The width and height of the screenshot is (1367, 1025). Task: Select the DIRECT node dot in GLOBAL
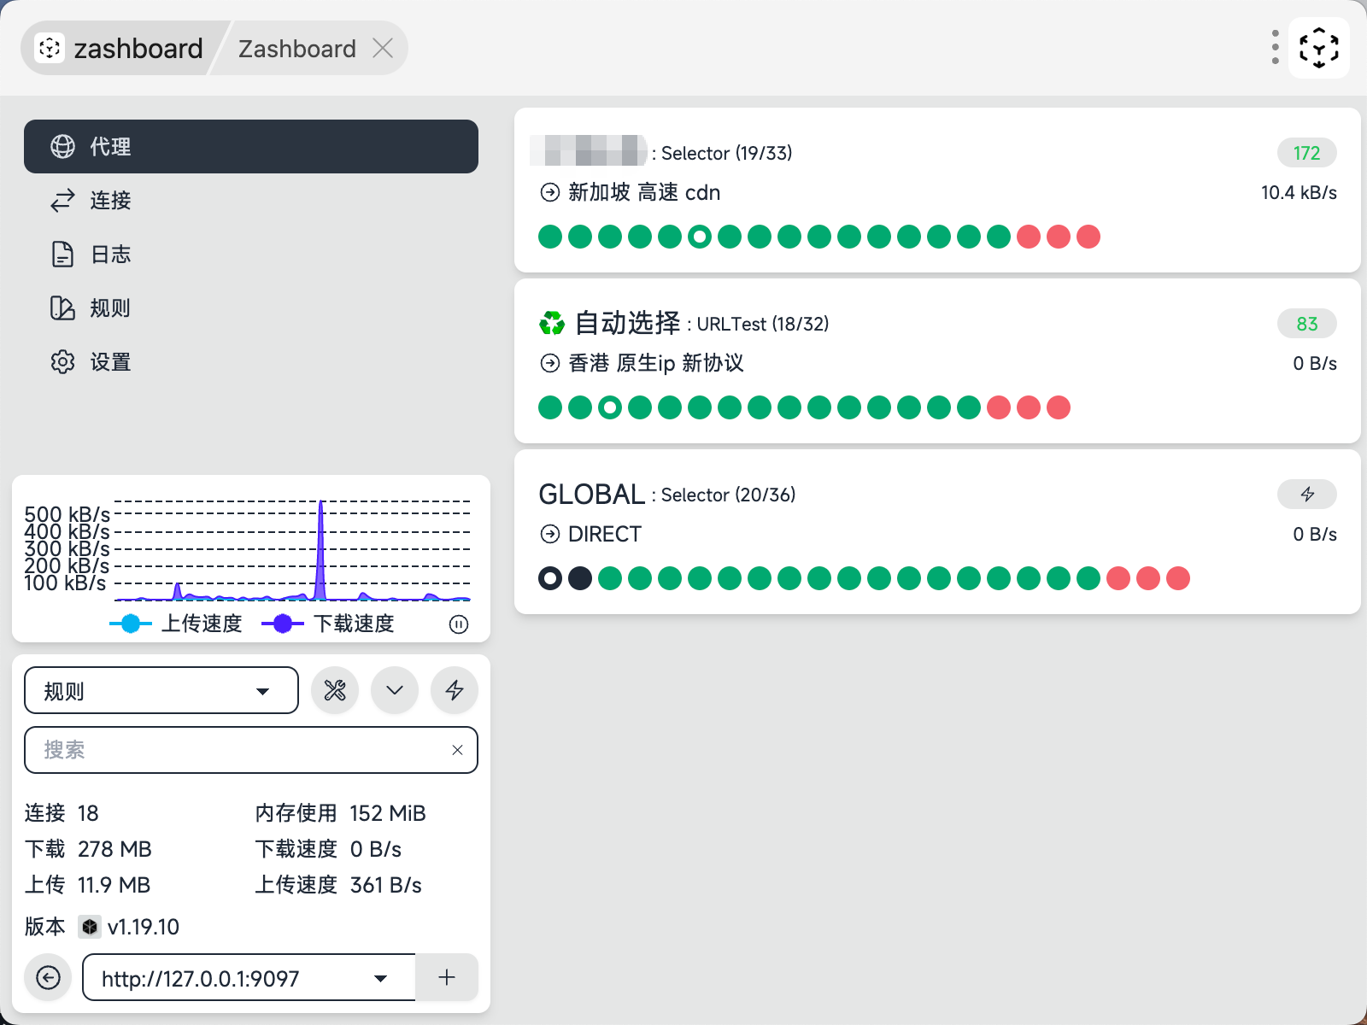[550, 578]
